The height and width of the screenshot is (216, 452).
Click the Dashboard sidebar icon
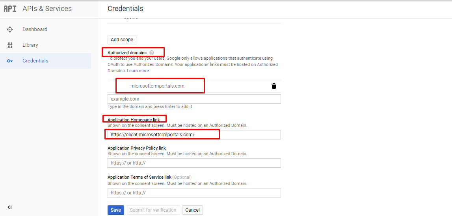(10, 29)
